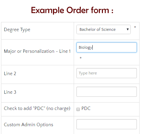Click the 'Major or Personalization – Line 1' label
144x134 pixels.
tap(37, 51)
